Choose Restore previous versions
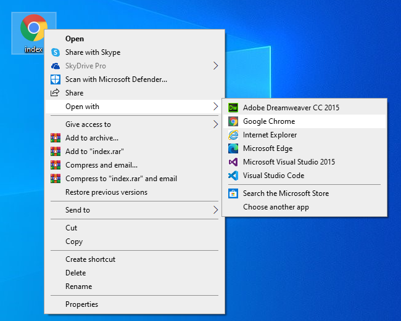Image resolution: width=401 pixels, height=321 pixels. click(x=134, y=192)
